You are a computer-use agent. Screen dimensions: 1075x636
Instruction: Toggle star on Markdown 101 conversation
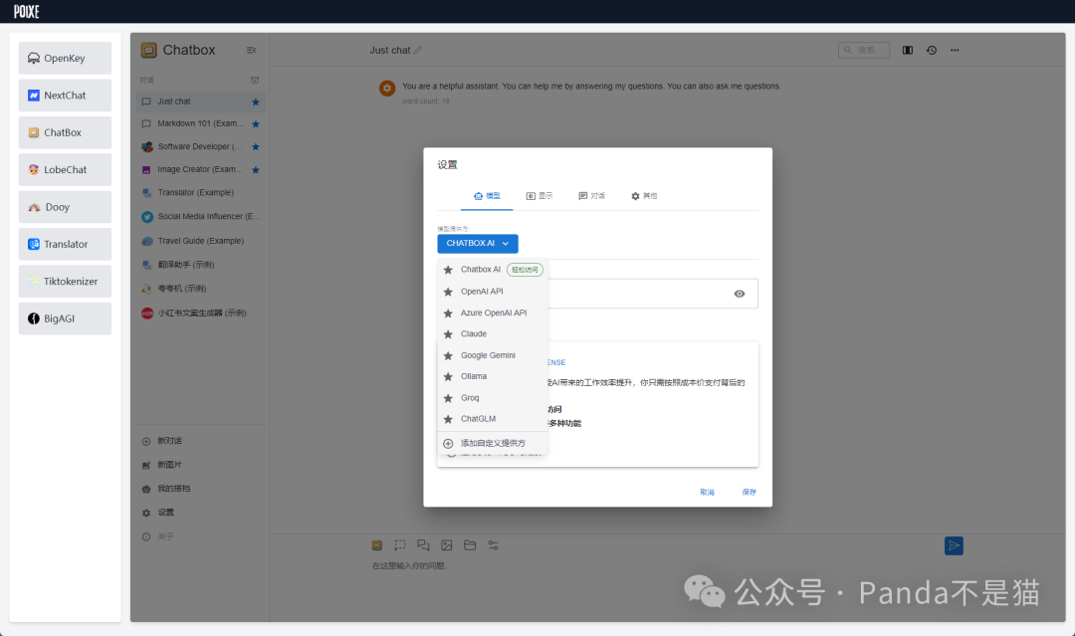click(x=256, y=124)
